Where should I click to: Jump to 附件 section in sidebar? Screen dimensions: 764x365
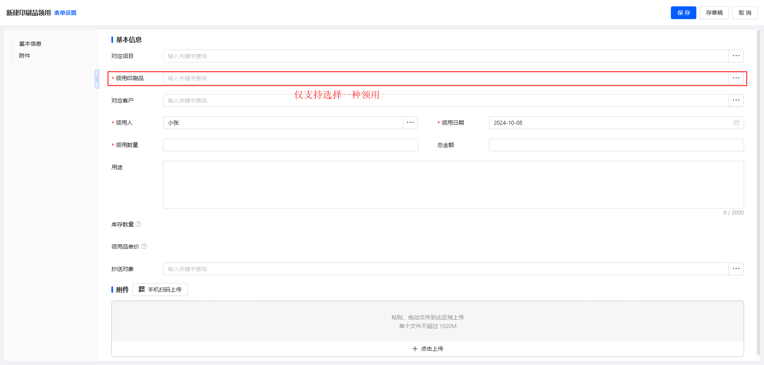point(25,56)
